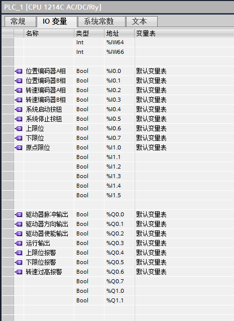Click the address cell %Q0.7
234x321 pixels.
(x=119, y=281)
